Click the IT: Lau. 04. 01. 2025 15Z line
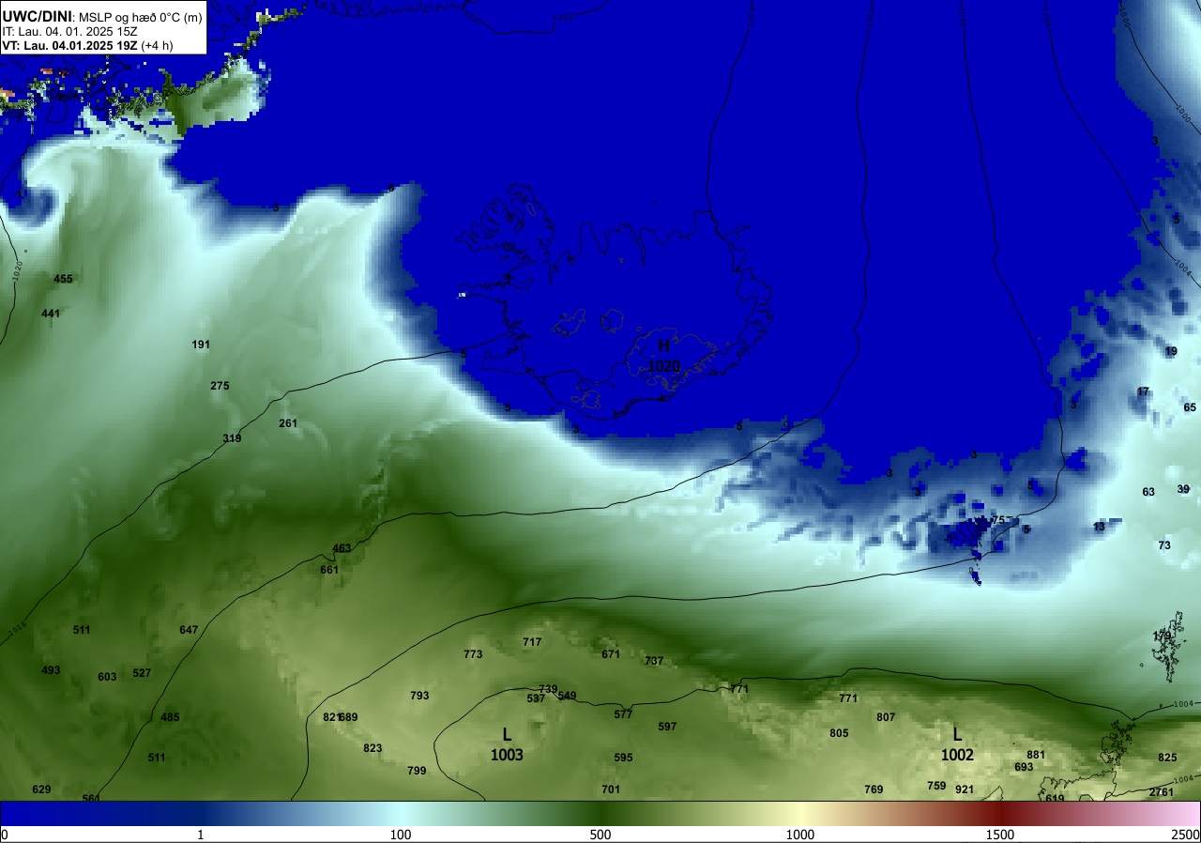1201x843 pixels. pyautogui.click(x=70, y=31)
